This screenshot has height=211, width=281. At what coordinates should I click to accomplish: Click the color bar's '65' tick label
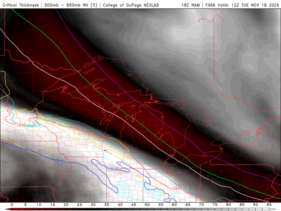(188, 205)
